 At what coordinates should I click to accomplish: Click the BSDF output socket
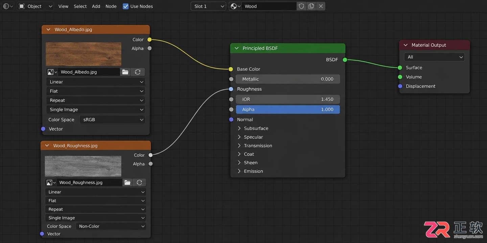tap(345, 60)
